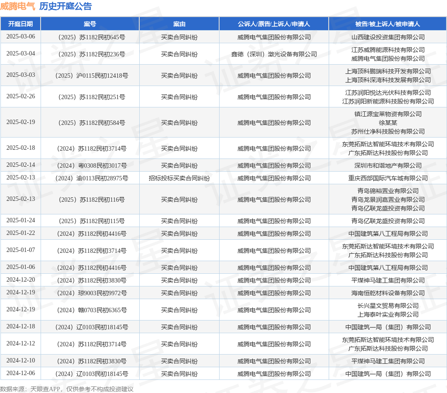447x393 pixels.
Task: Click case number （2024）赣0703民初6365号
Action: click(x=90, y=310)
